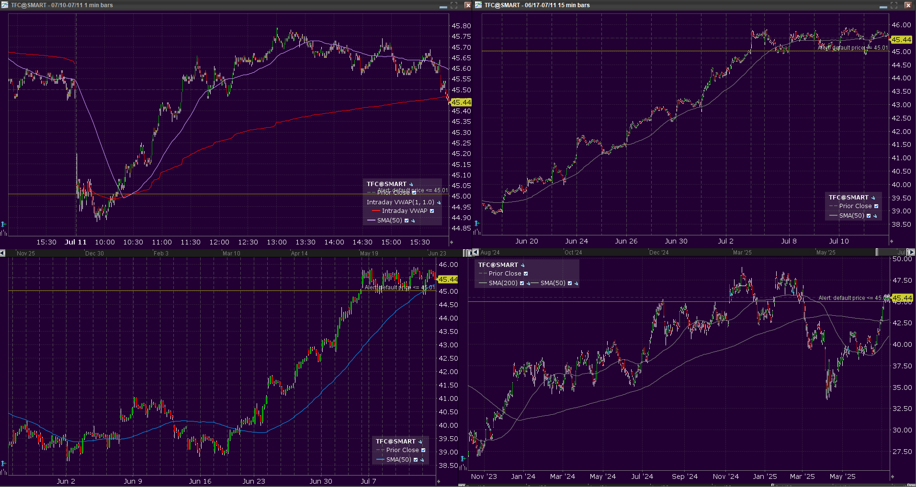The height and width of the screenshot is (487, 916).
Task: Click chart icon in 15 min bars title bar
Action: 478,5
